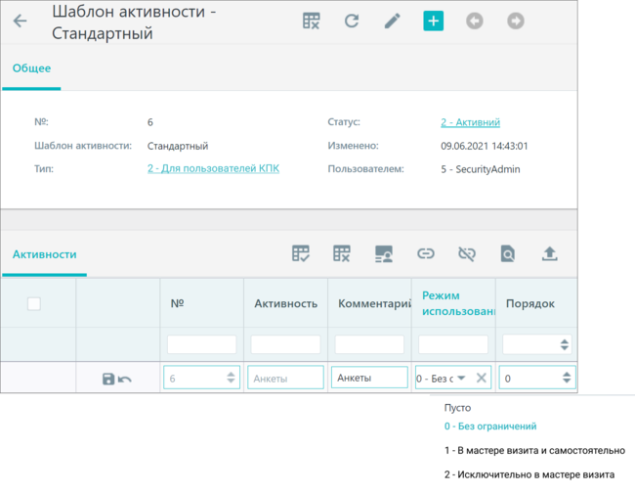Switch to the Активности tab
This screenshot has width=635, height=494.
[44, 254]
